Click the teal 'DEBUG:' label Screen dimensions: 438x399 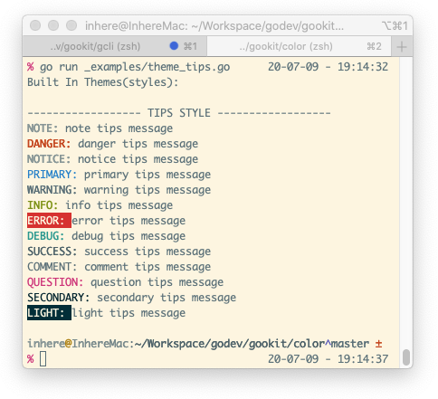point(46,236)
